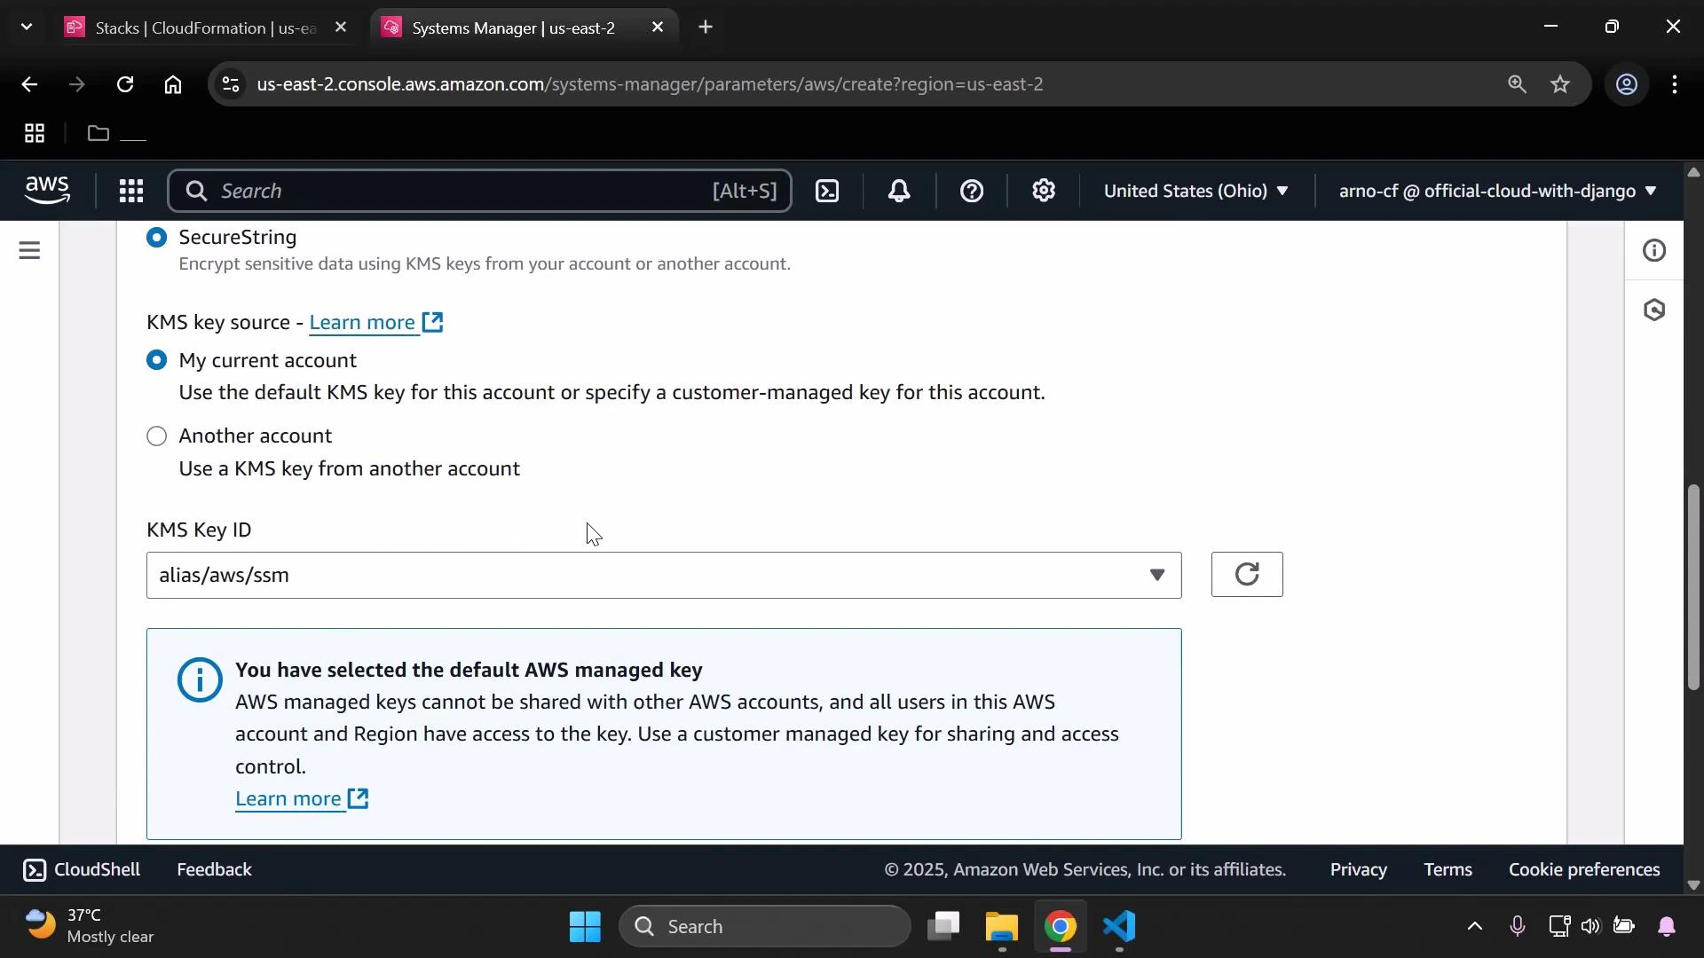This screenshot has width=1704, height=958.
Task: Open the KMS Key ID dropdown
Action: (1156, 575)
